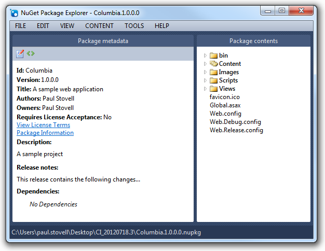
Task: Click the Authors: Paul Stovell line
Action: (x=45, y=99)
